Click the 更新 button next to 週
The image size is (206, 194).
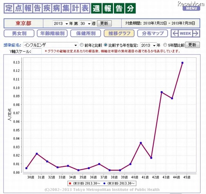104,24
